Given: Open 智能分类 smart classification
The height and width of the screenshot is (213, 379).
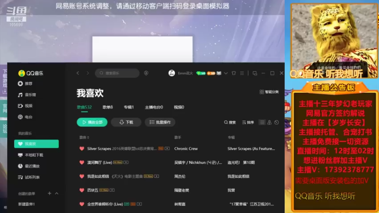Looking at the screenshot, I should coord(269,92).
